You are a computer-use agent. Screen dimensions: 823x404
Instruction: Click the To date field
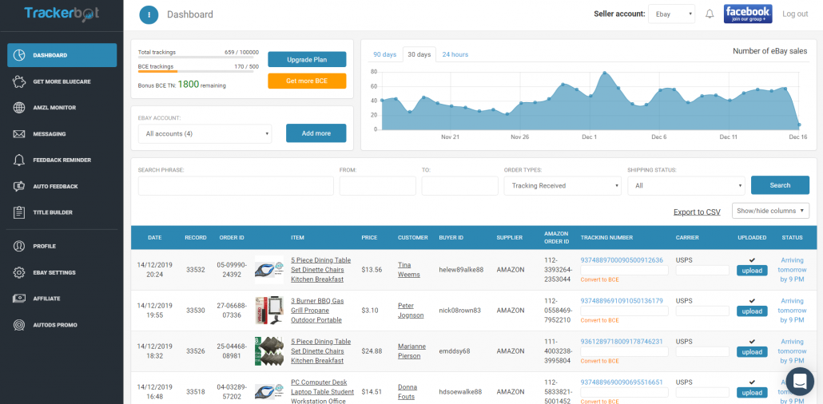click(459, 186)
